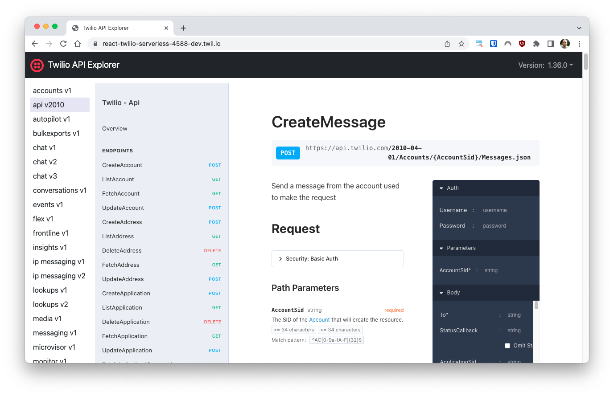Click the red-flagged extension icon beside star
Image resolution: width=614 pixels, height=396 pixels.
pyautogui.click(x=479, y=44)
